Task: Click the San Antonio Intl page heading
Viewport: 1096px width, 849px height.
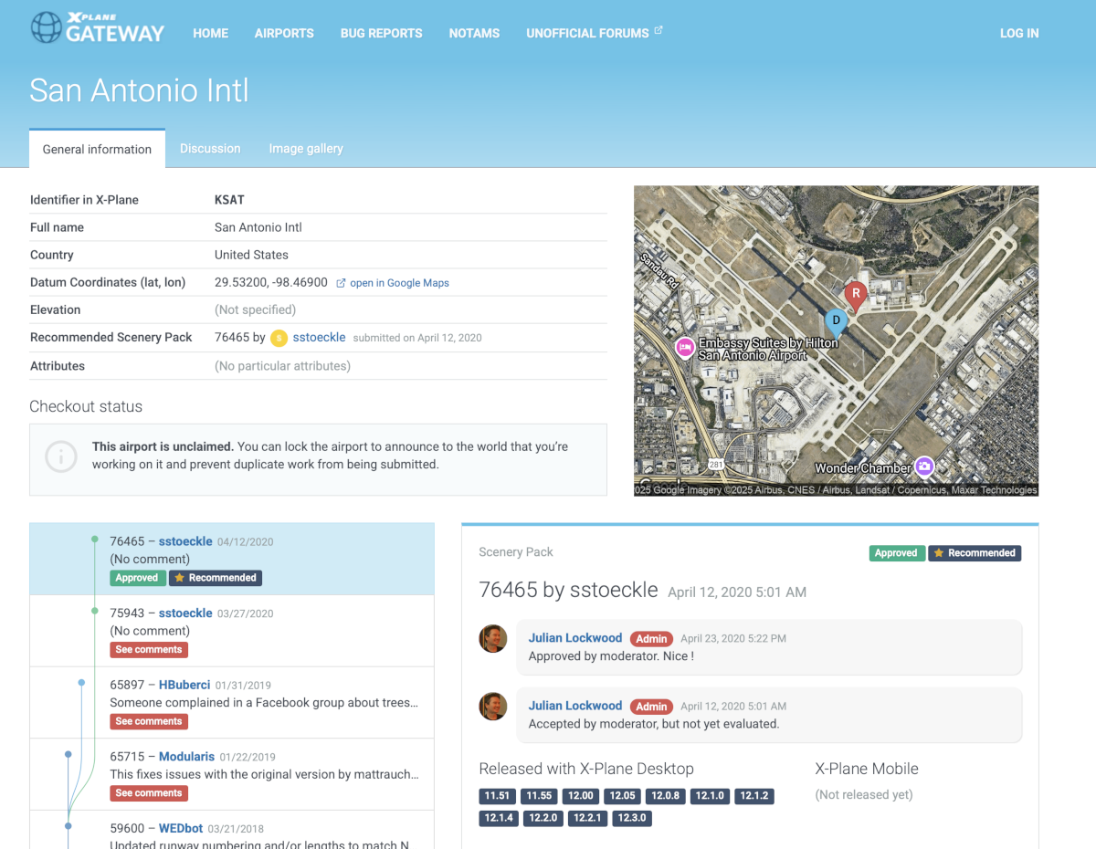Action: pyautogui.click(x=139, y=90)
